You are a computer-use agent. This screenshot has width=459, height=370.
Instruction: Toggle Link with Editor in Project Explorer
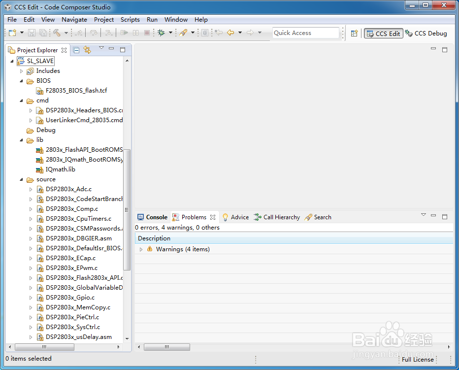point(87,50)
